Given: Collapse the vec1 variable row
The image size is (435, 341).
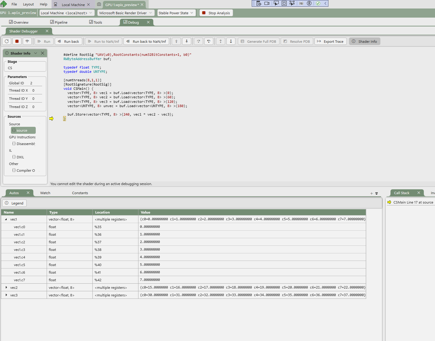Looking at the screenshot, I should pyautogui.click(x=6, y=219).
